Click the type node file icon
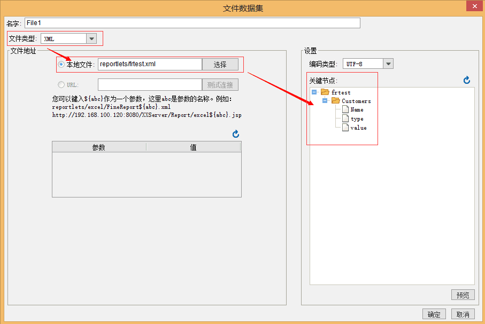The width and height of the screenshot is (485, 324). point(345,118)
